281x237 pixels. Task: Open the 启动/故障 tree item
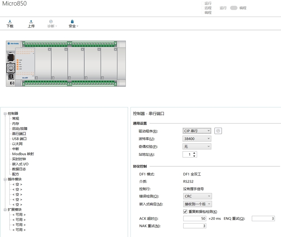point(20,129)
